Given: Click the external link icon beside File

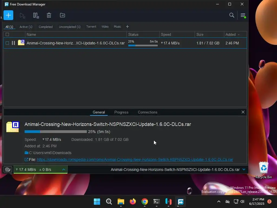Looking at the screenshot, I should 26,160.
